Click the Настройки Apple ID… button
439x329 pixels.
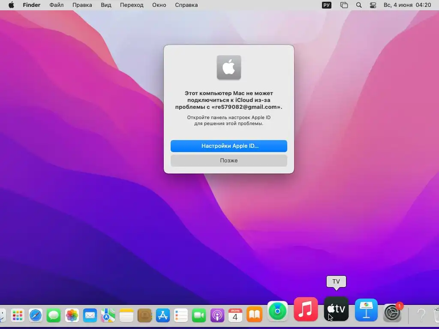[229, 146]
